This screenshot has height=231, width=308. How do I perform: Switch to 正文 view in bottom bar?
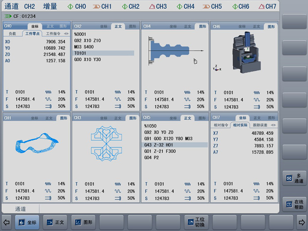coord(56,222)
